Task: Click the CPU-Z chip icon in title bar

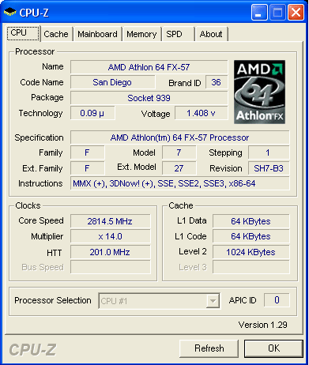Action: (10, 12)
